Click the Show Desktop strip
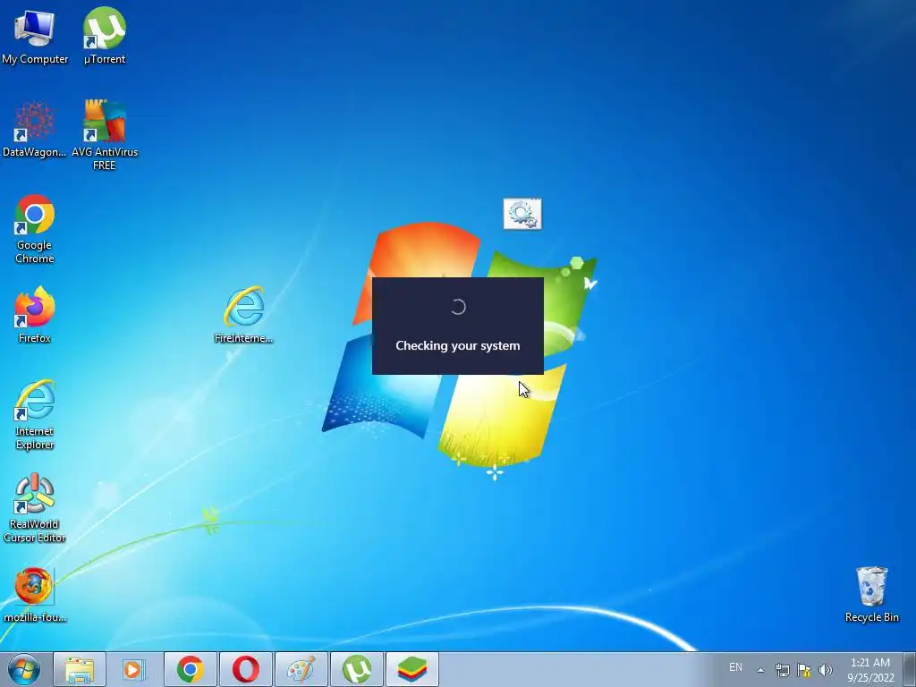This screenshot has width=916, height=687. [909, 669]
